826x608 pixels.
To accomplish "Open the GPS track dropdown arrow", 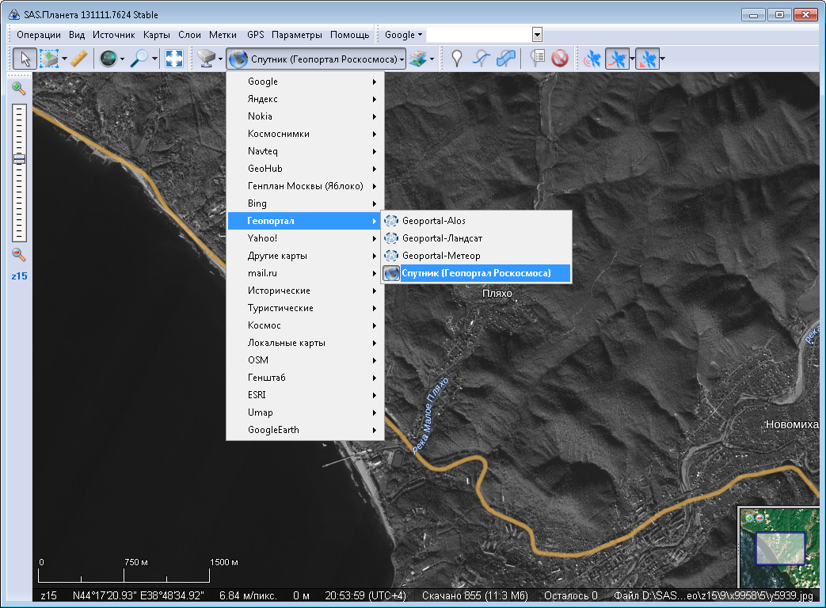I will [632, 59].
